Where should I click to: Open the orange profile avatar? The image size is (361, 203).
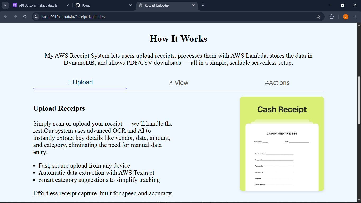(345, 17)
